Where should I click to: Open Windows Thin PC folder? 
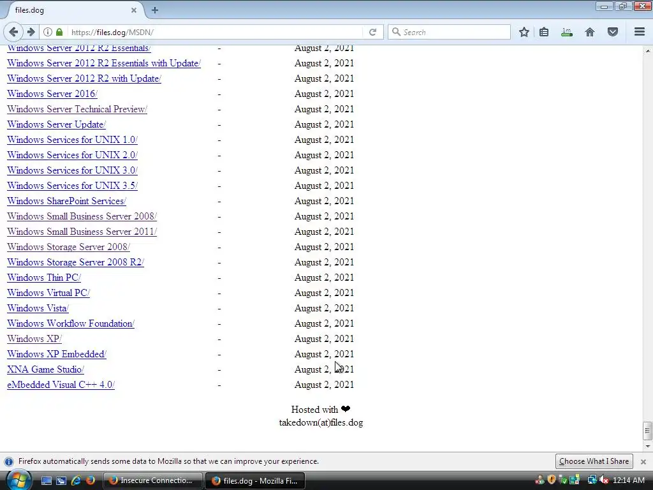(x=44, y=278)
